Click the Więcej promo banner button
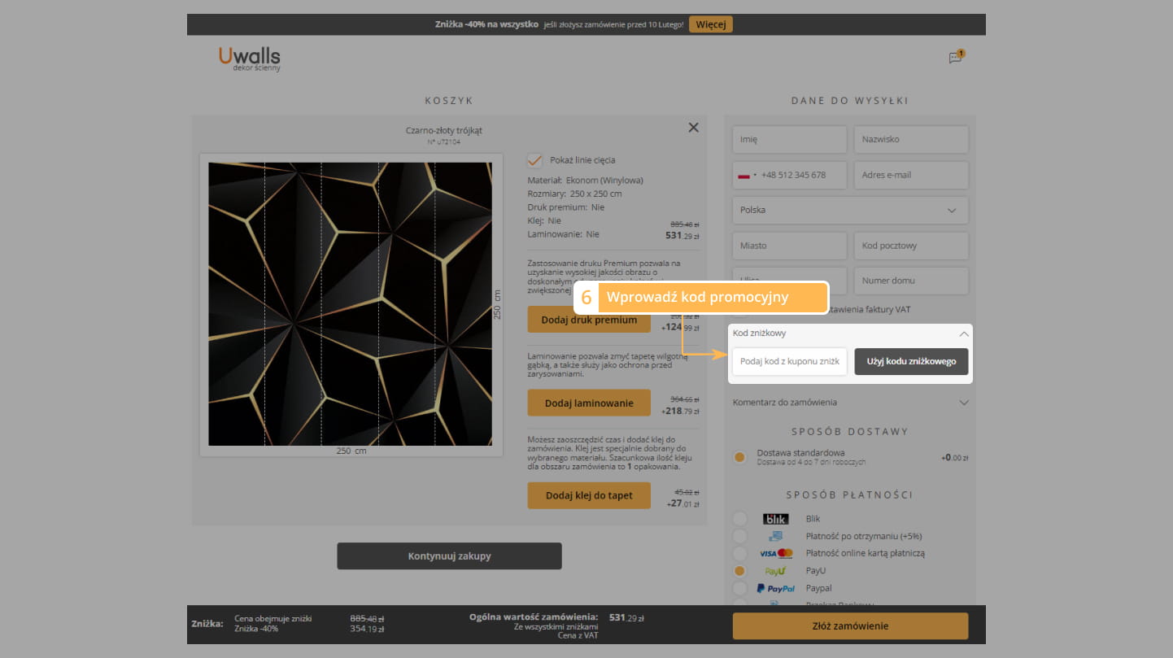1173x658 pixels. click(x=710, y=24)
